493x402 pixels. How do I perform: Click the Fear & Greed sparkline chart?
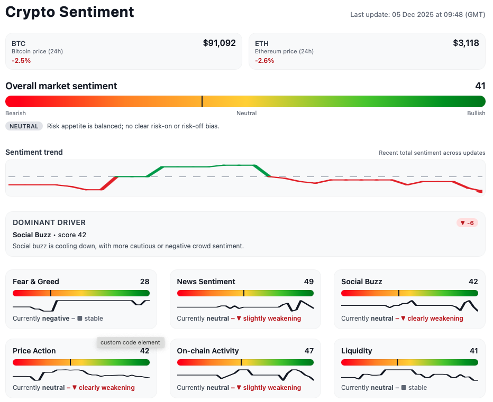tap(80, 305)
